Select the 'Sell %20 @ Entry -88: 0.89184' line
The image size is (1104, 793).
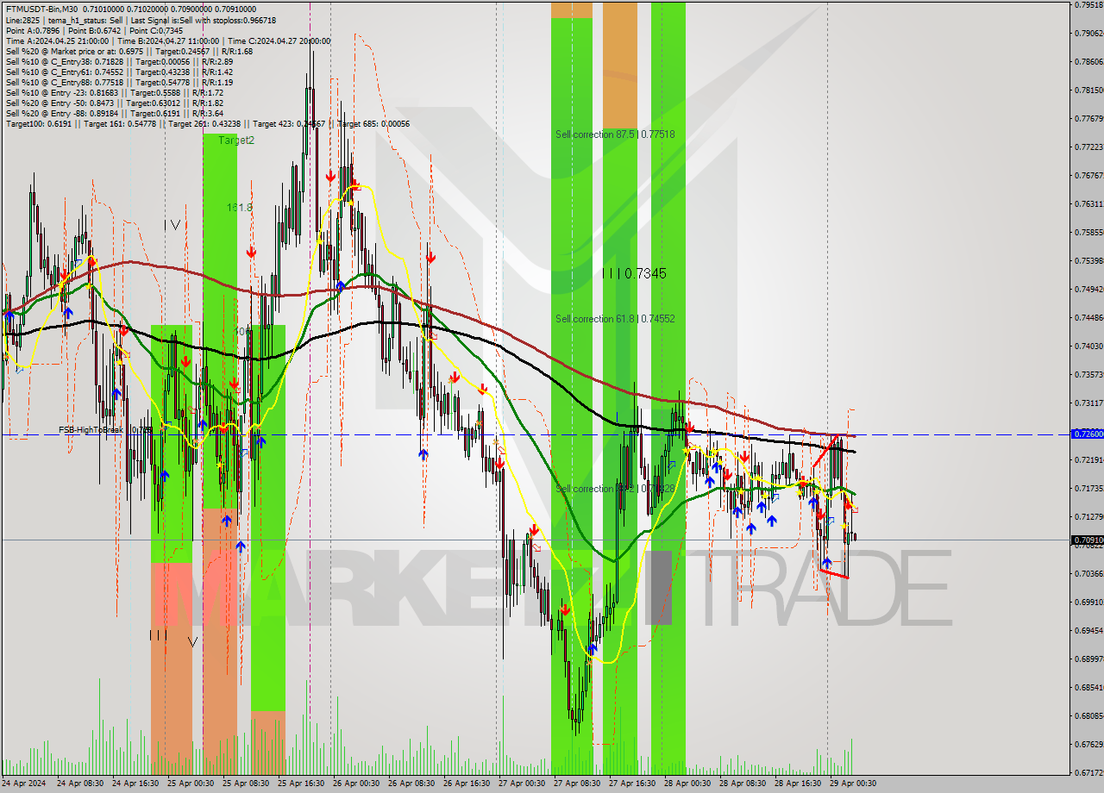[114, 113]
